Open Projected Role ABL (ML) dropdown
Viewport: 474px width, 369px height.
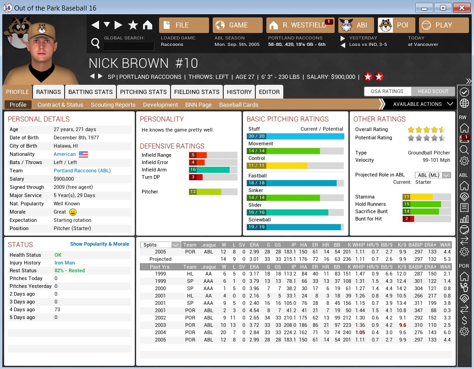(432, 175)
